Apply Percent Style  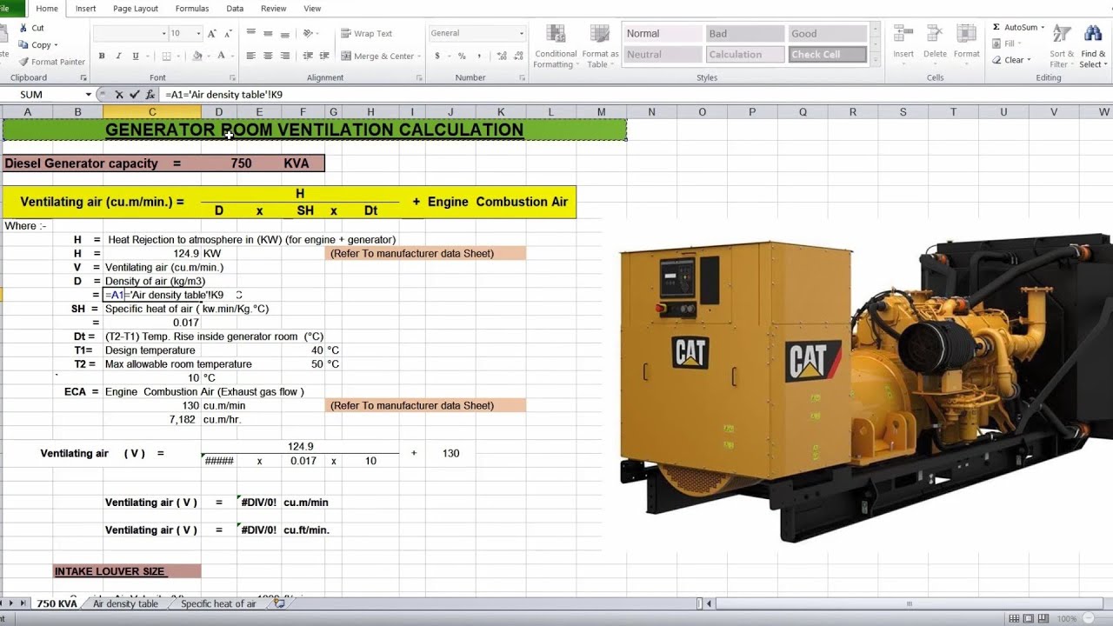click(x=462, y=56)
